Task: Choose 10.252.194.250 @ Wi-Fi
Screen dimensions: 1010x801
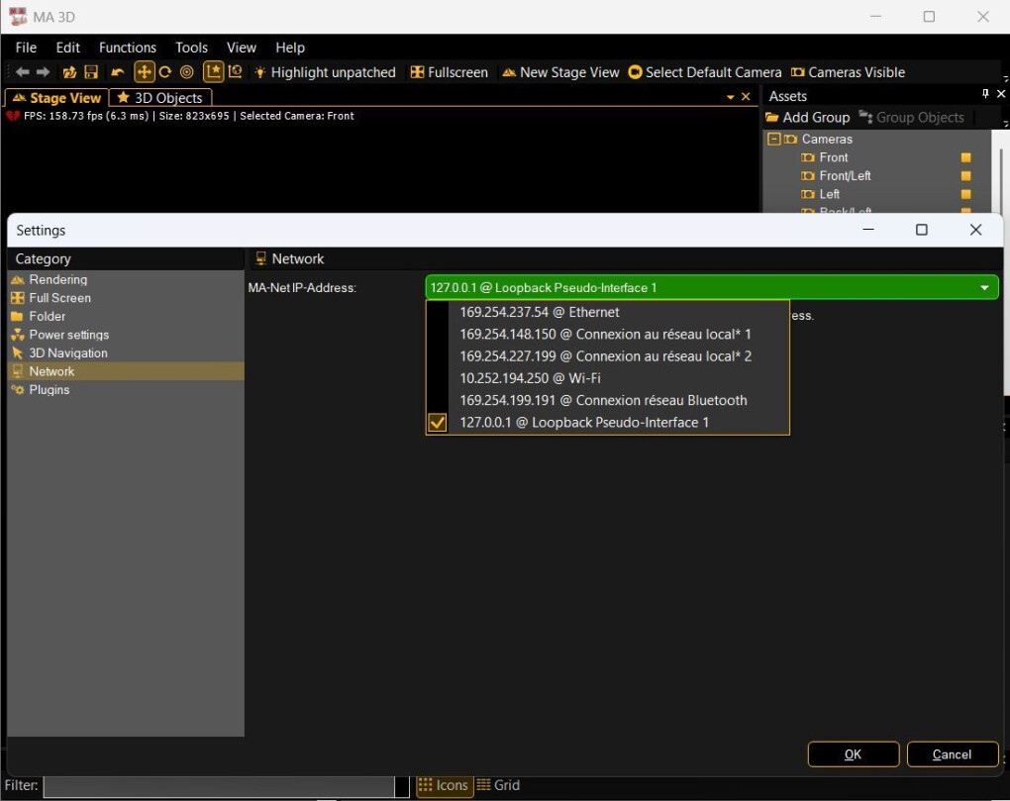Action: pyautogui.click(x=607, y=378)
